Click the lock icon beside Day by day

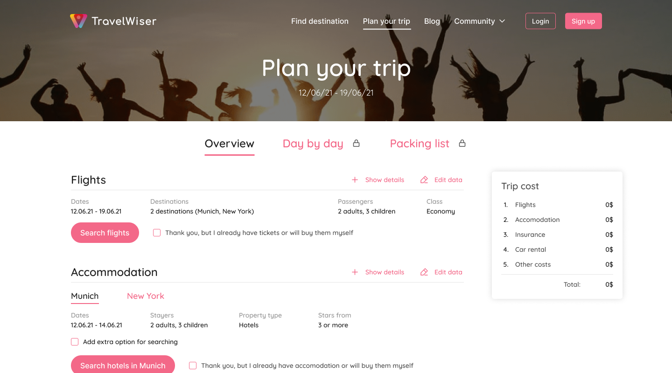coord(356,143)
